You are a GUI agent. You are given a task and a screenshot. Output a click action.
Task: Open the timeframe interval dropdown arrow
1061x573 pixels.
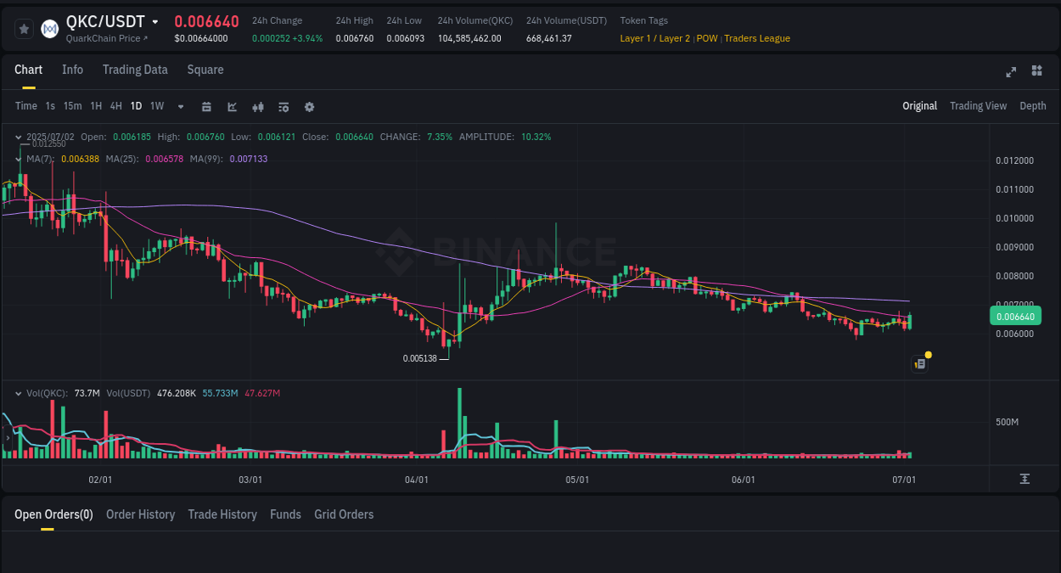(179, 106)
